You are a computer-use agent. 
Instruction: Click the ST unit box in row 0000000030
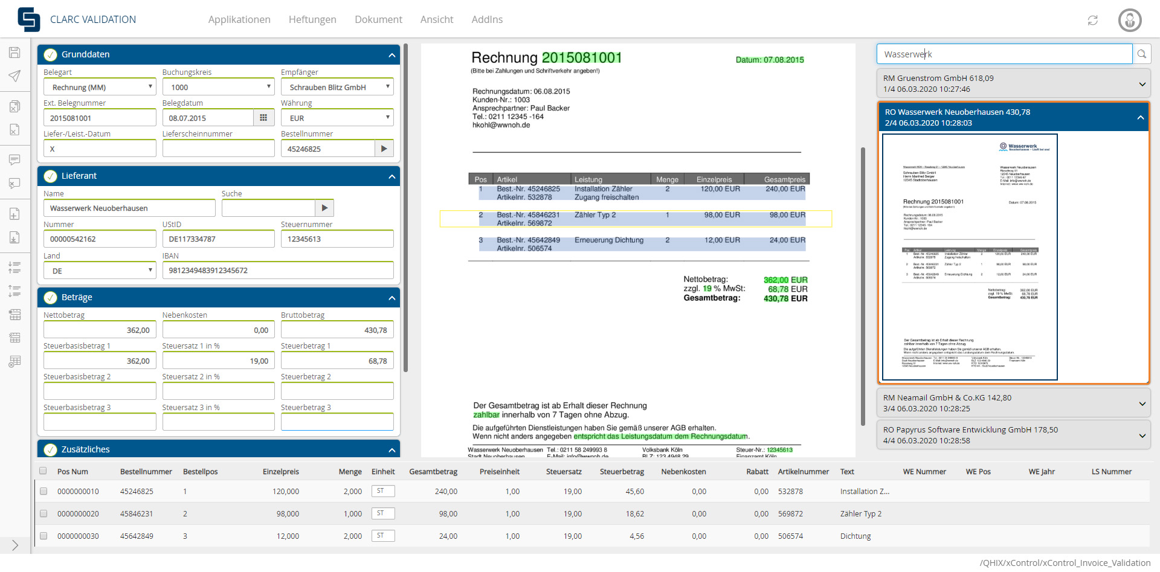click(383, 536)
